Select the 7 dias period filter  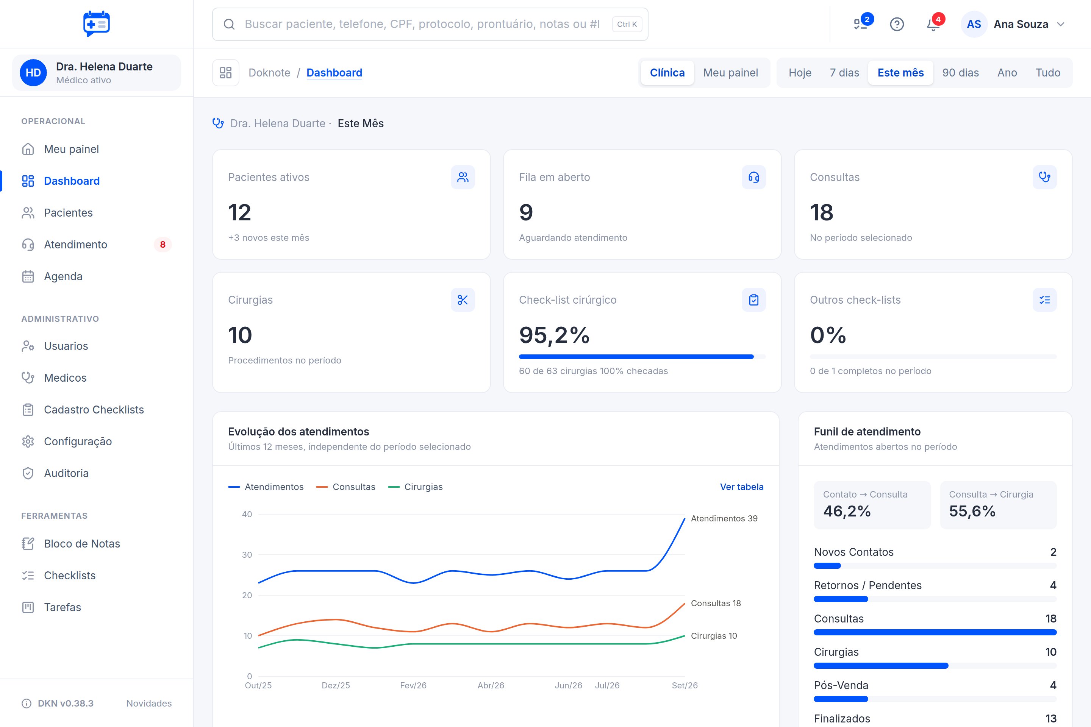(844, 73)
